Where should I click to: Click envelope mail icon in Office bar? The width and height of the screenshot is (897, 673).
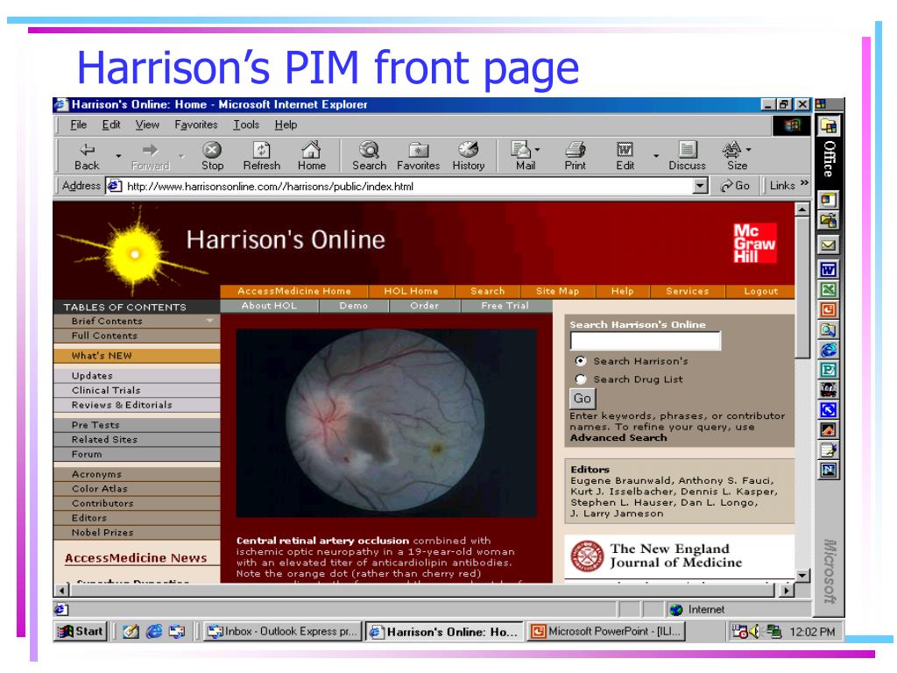[x=828, y=245]
